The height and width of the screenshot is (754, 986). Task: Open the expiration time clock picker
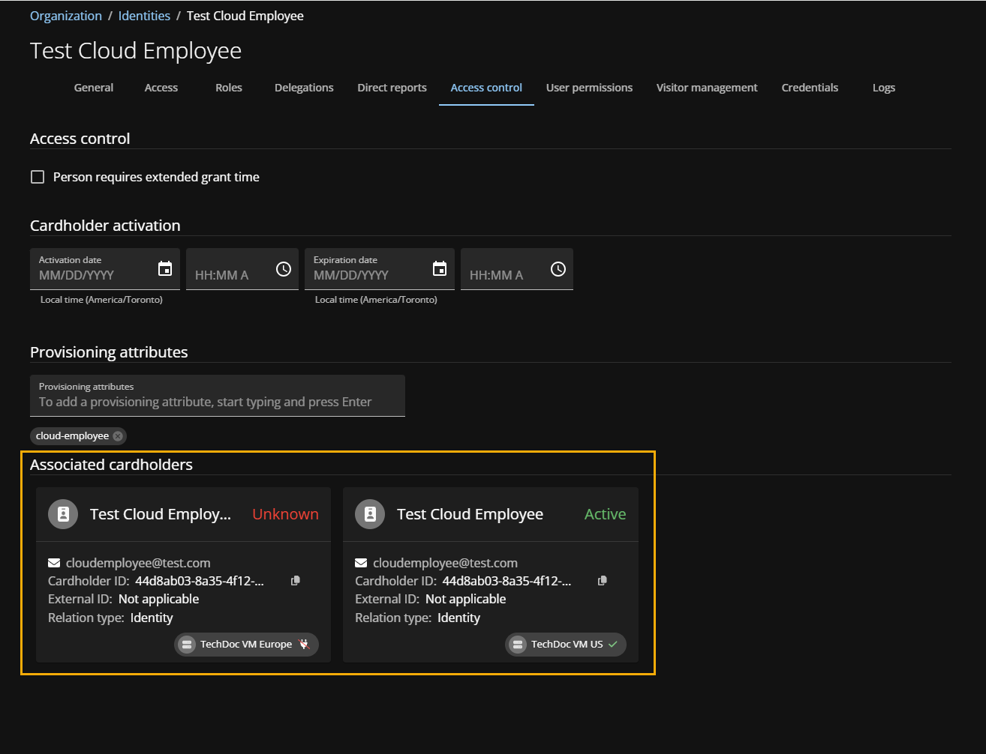click(558, 268)
